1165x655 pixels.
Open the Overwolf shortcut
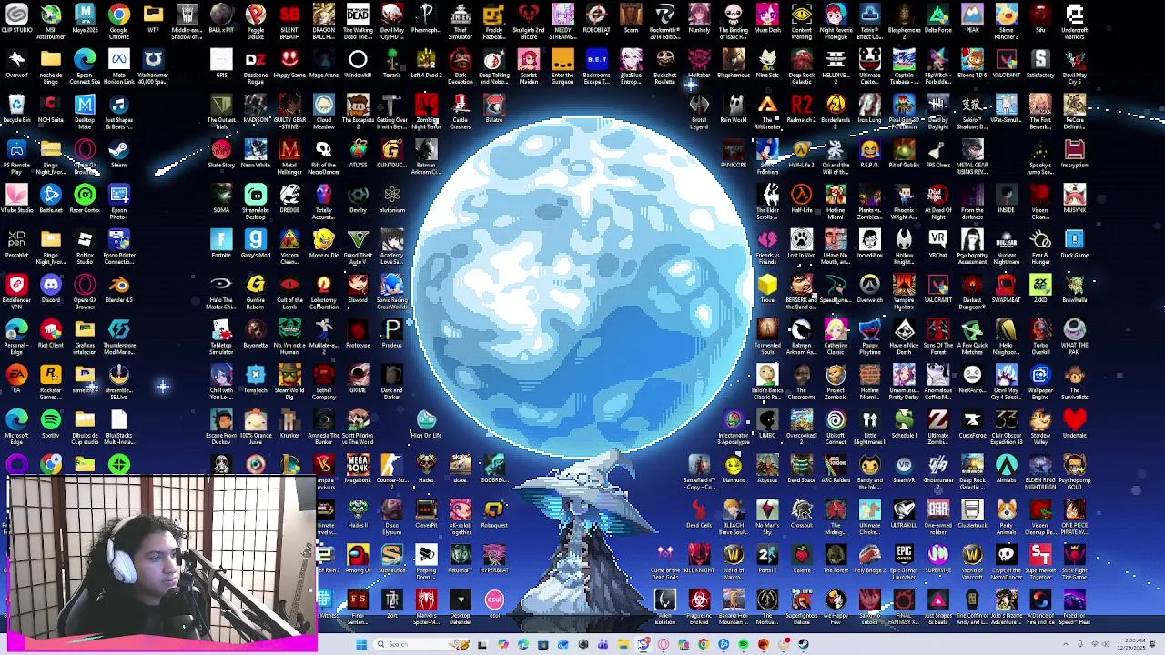pyautogui.click(x=16, y=65)
